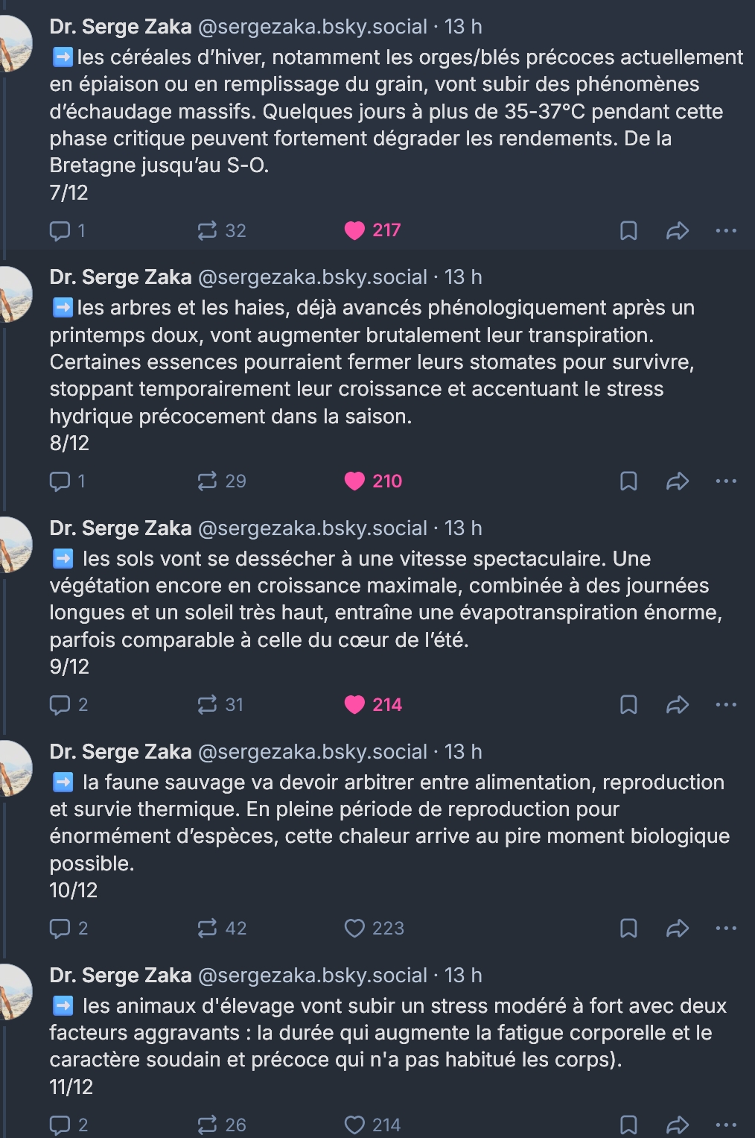Share the 10/12 faune sauvage post
Image resolution: width=755 pixels, height=1138 pixels.
[x=677, y=928]
